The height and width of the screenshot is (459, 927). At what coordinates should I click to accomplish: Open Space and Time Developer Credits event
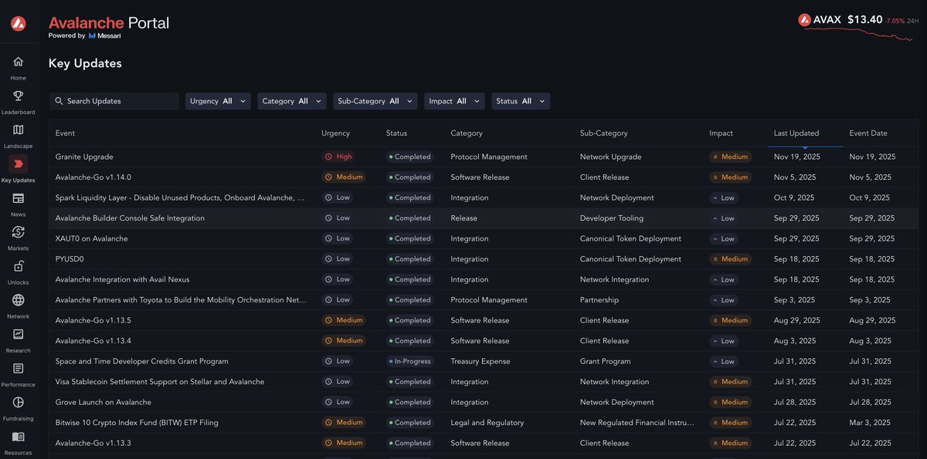(x=142, y=361)
